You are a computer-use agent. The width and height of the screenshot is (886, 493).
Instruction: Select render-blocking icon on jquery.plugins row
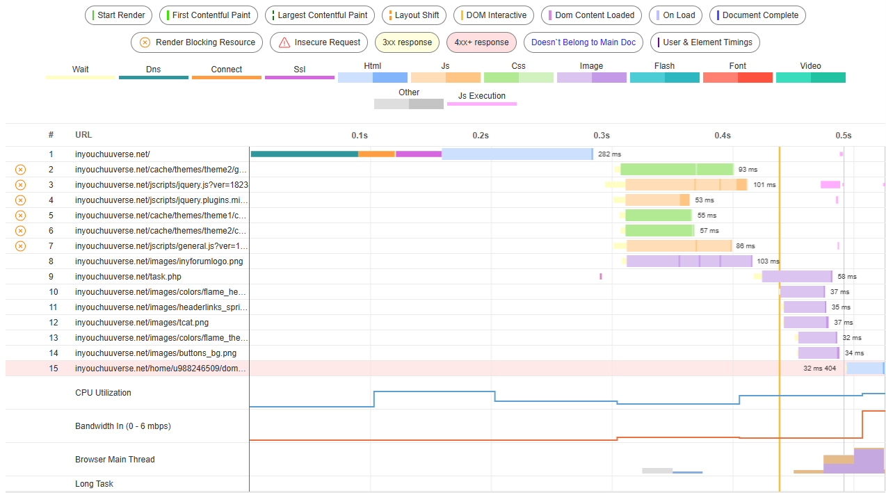tap(20, 200)
